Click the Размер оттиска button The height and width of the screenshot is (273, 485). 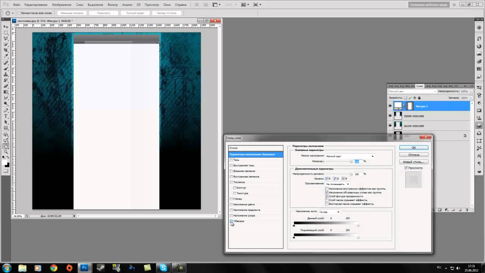pyautogui.click(x=166, y=13)
